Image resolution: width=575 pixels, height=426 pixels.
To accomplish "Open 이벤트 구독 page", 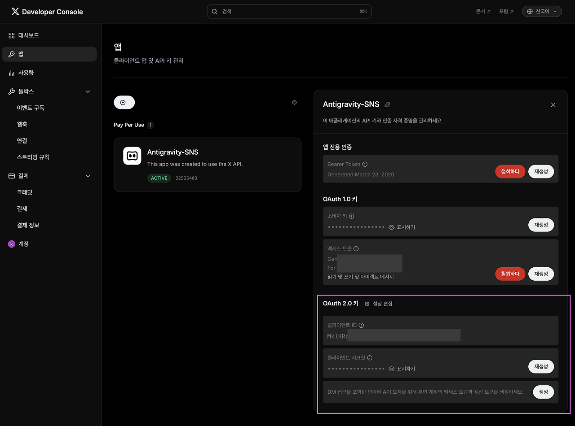I will tap(31, 108).
